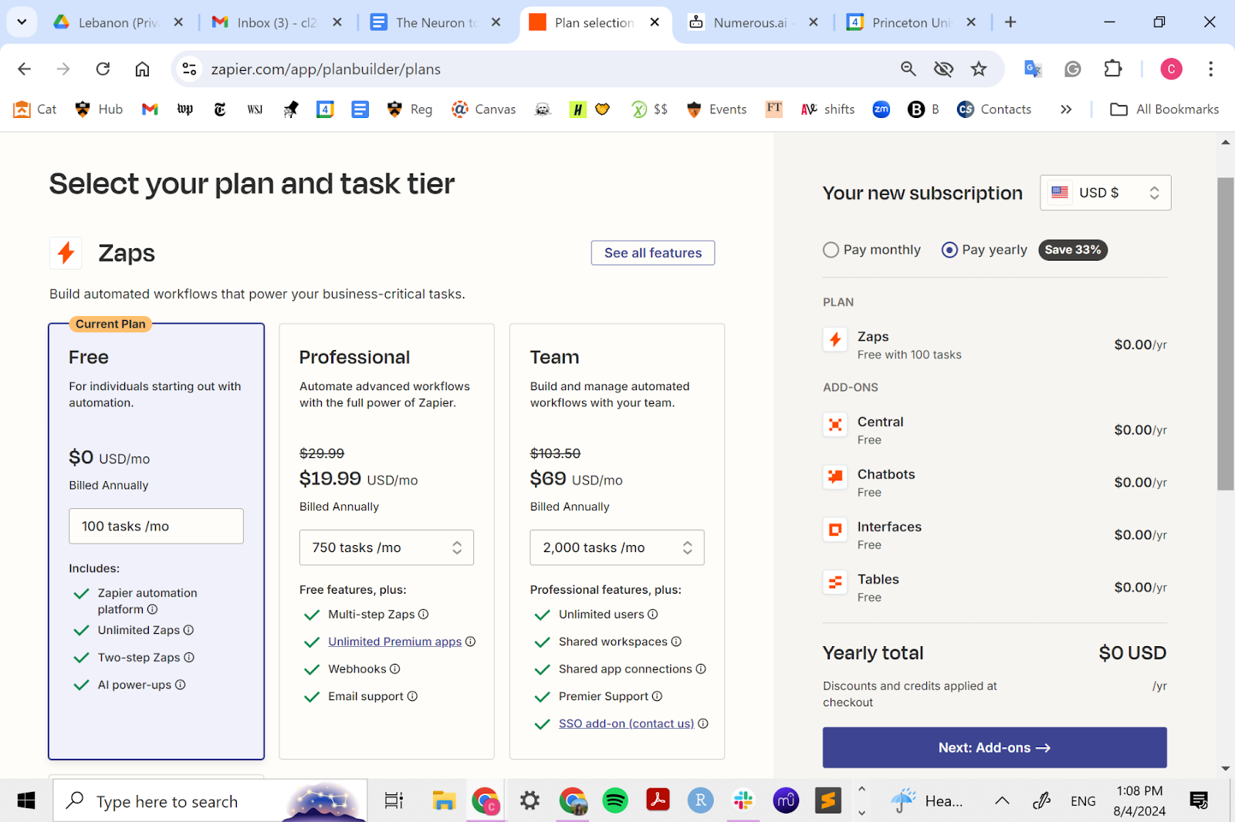
Task: Click the scrollbar down arrow
Action: pyautogui.click(x=1226, y=769)
